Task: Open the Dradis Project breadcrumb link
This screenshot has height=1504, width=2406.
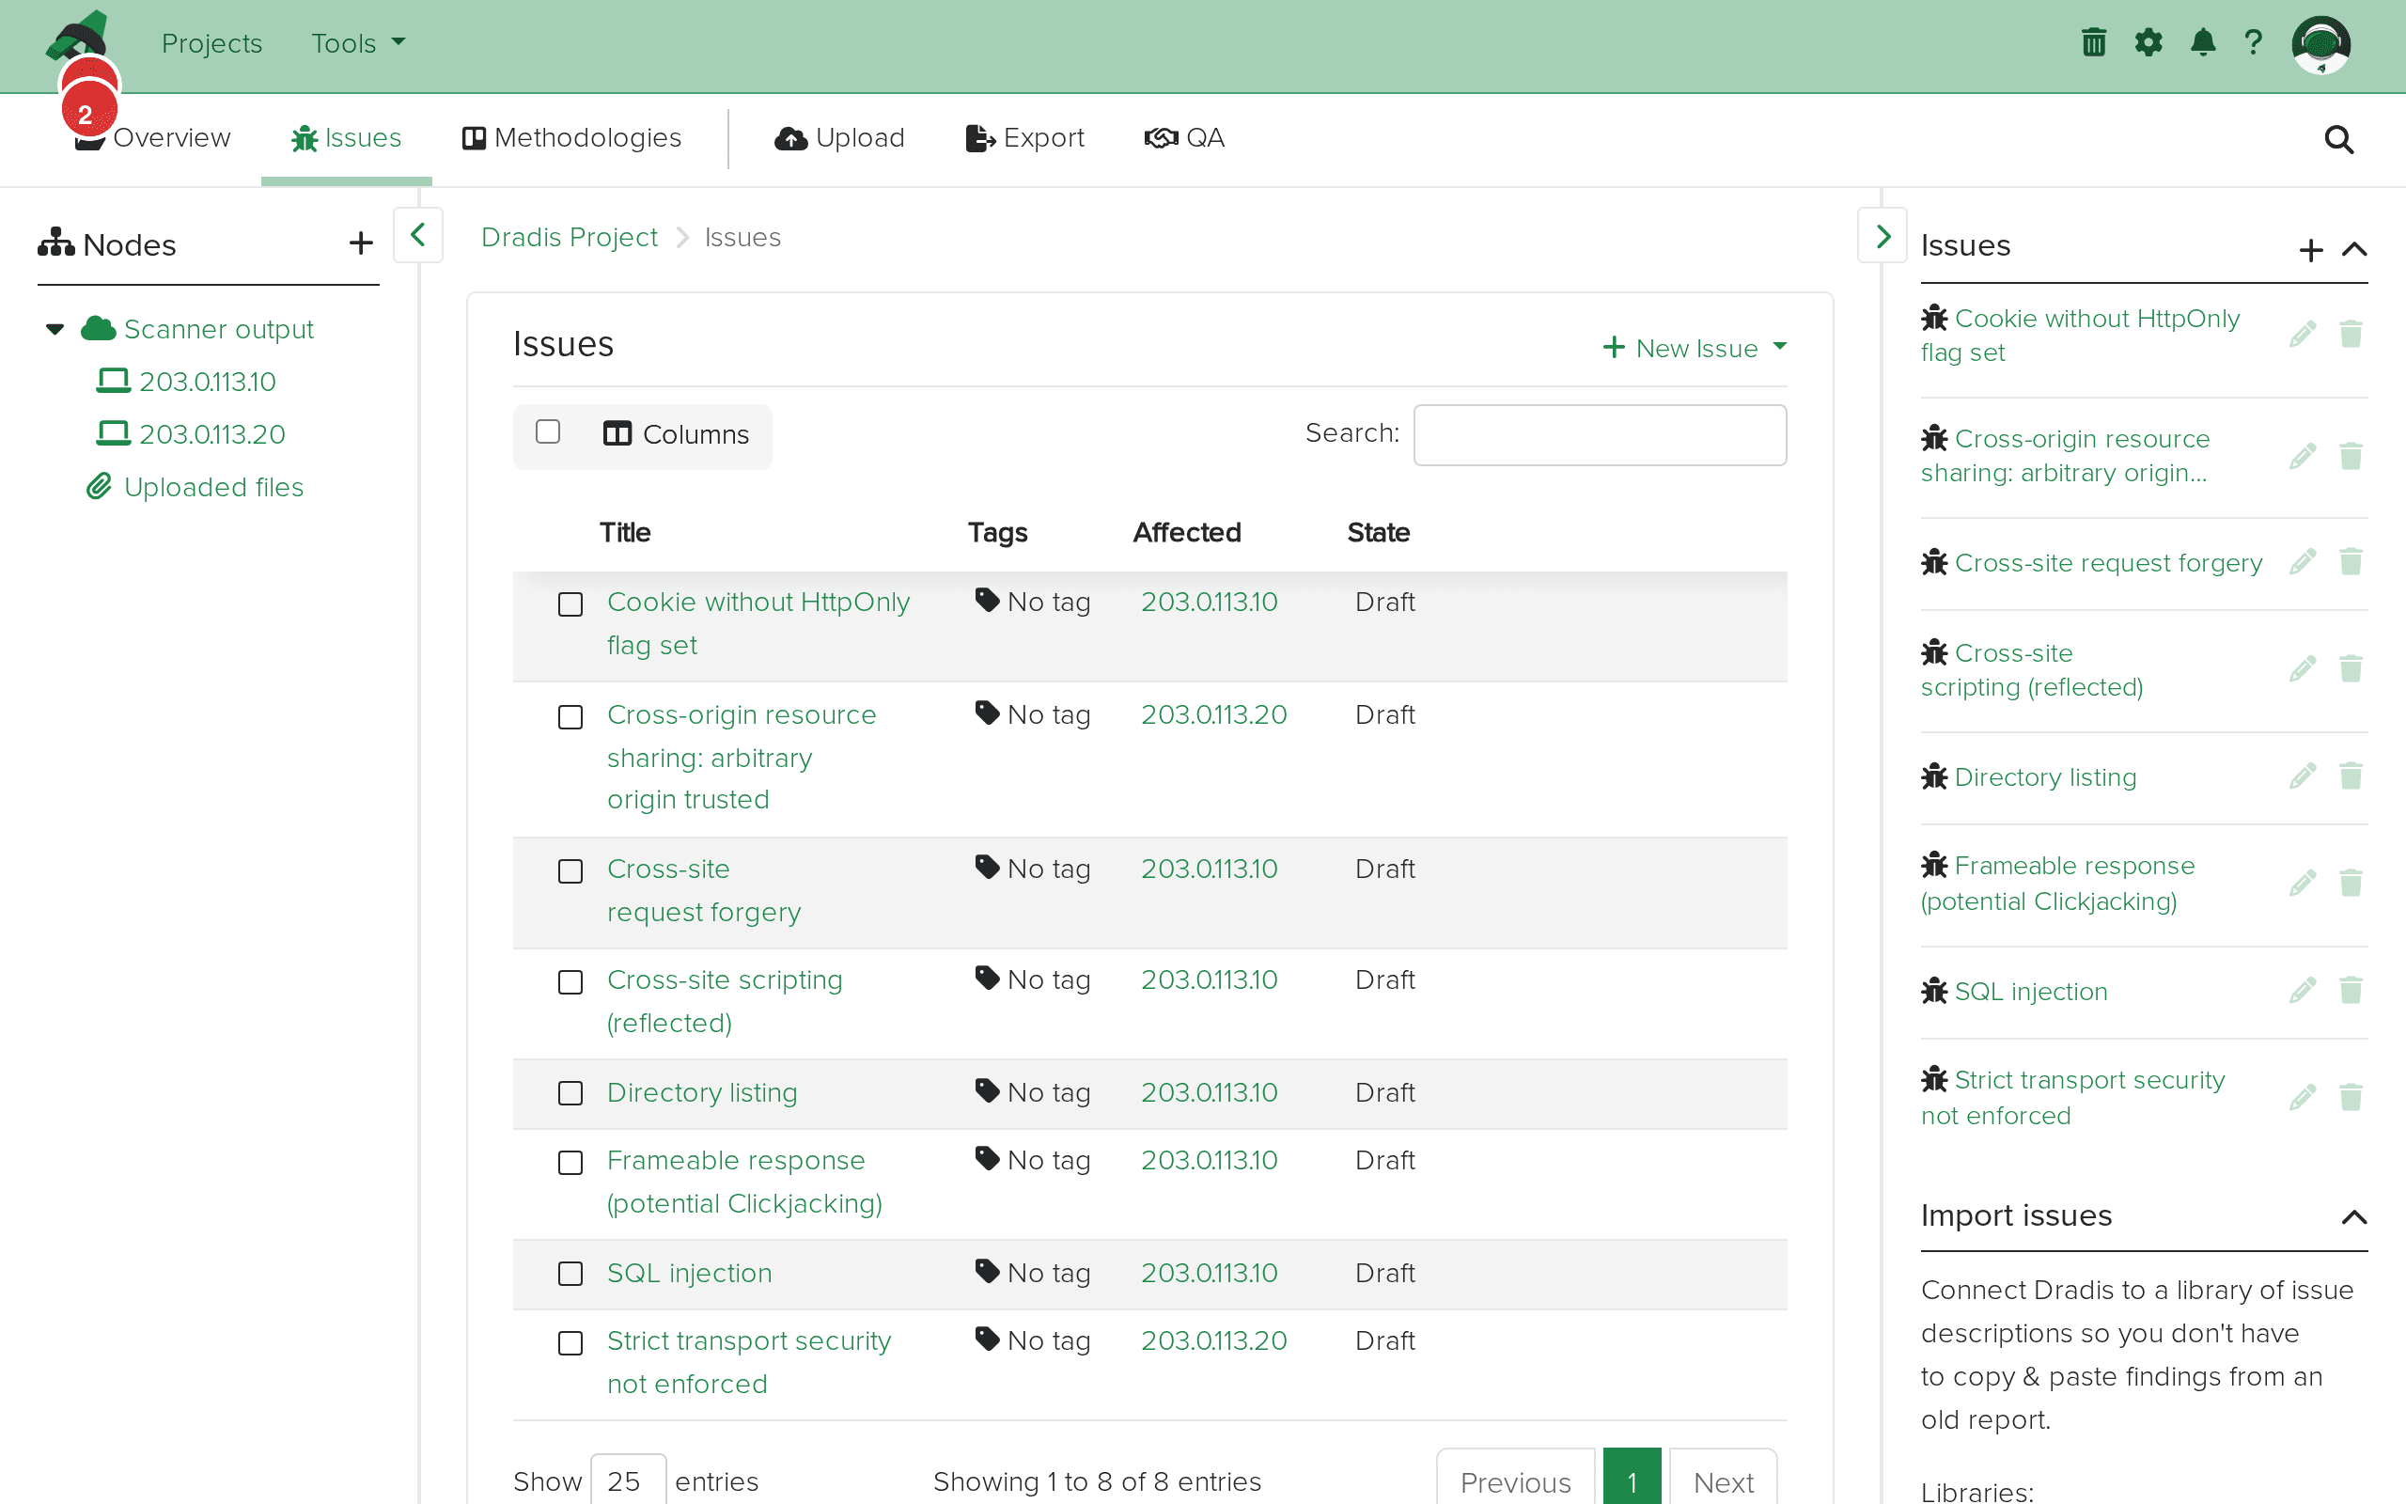Action: (x=569, y=237)
